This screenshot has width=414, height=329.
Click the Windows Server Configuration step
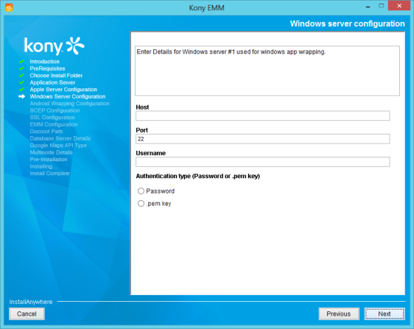click(67, 96)
